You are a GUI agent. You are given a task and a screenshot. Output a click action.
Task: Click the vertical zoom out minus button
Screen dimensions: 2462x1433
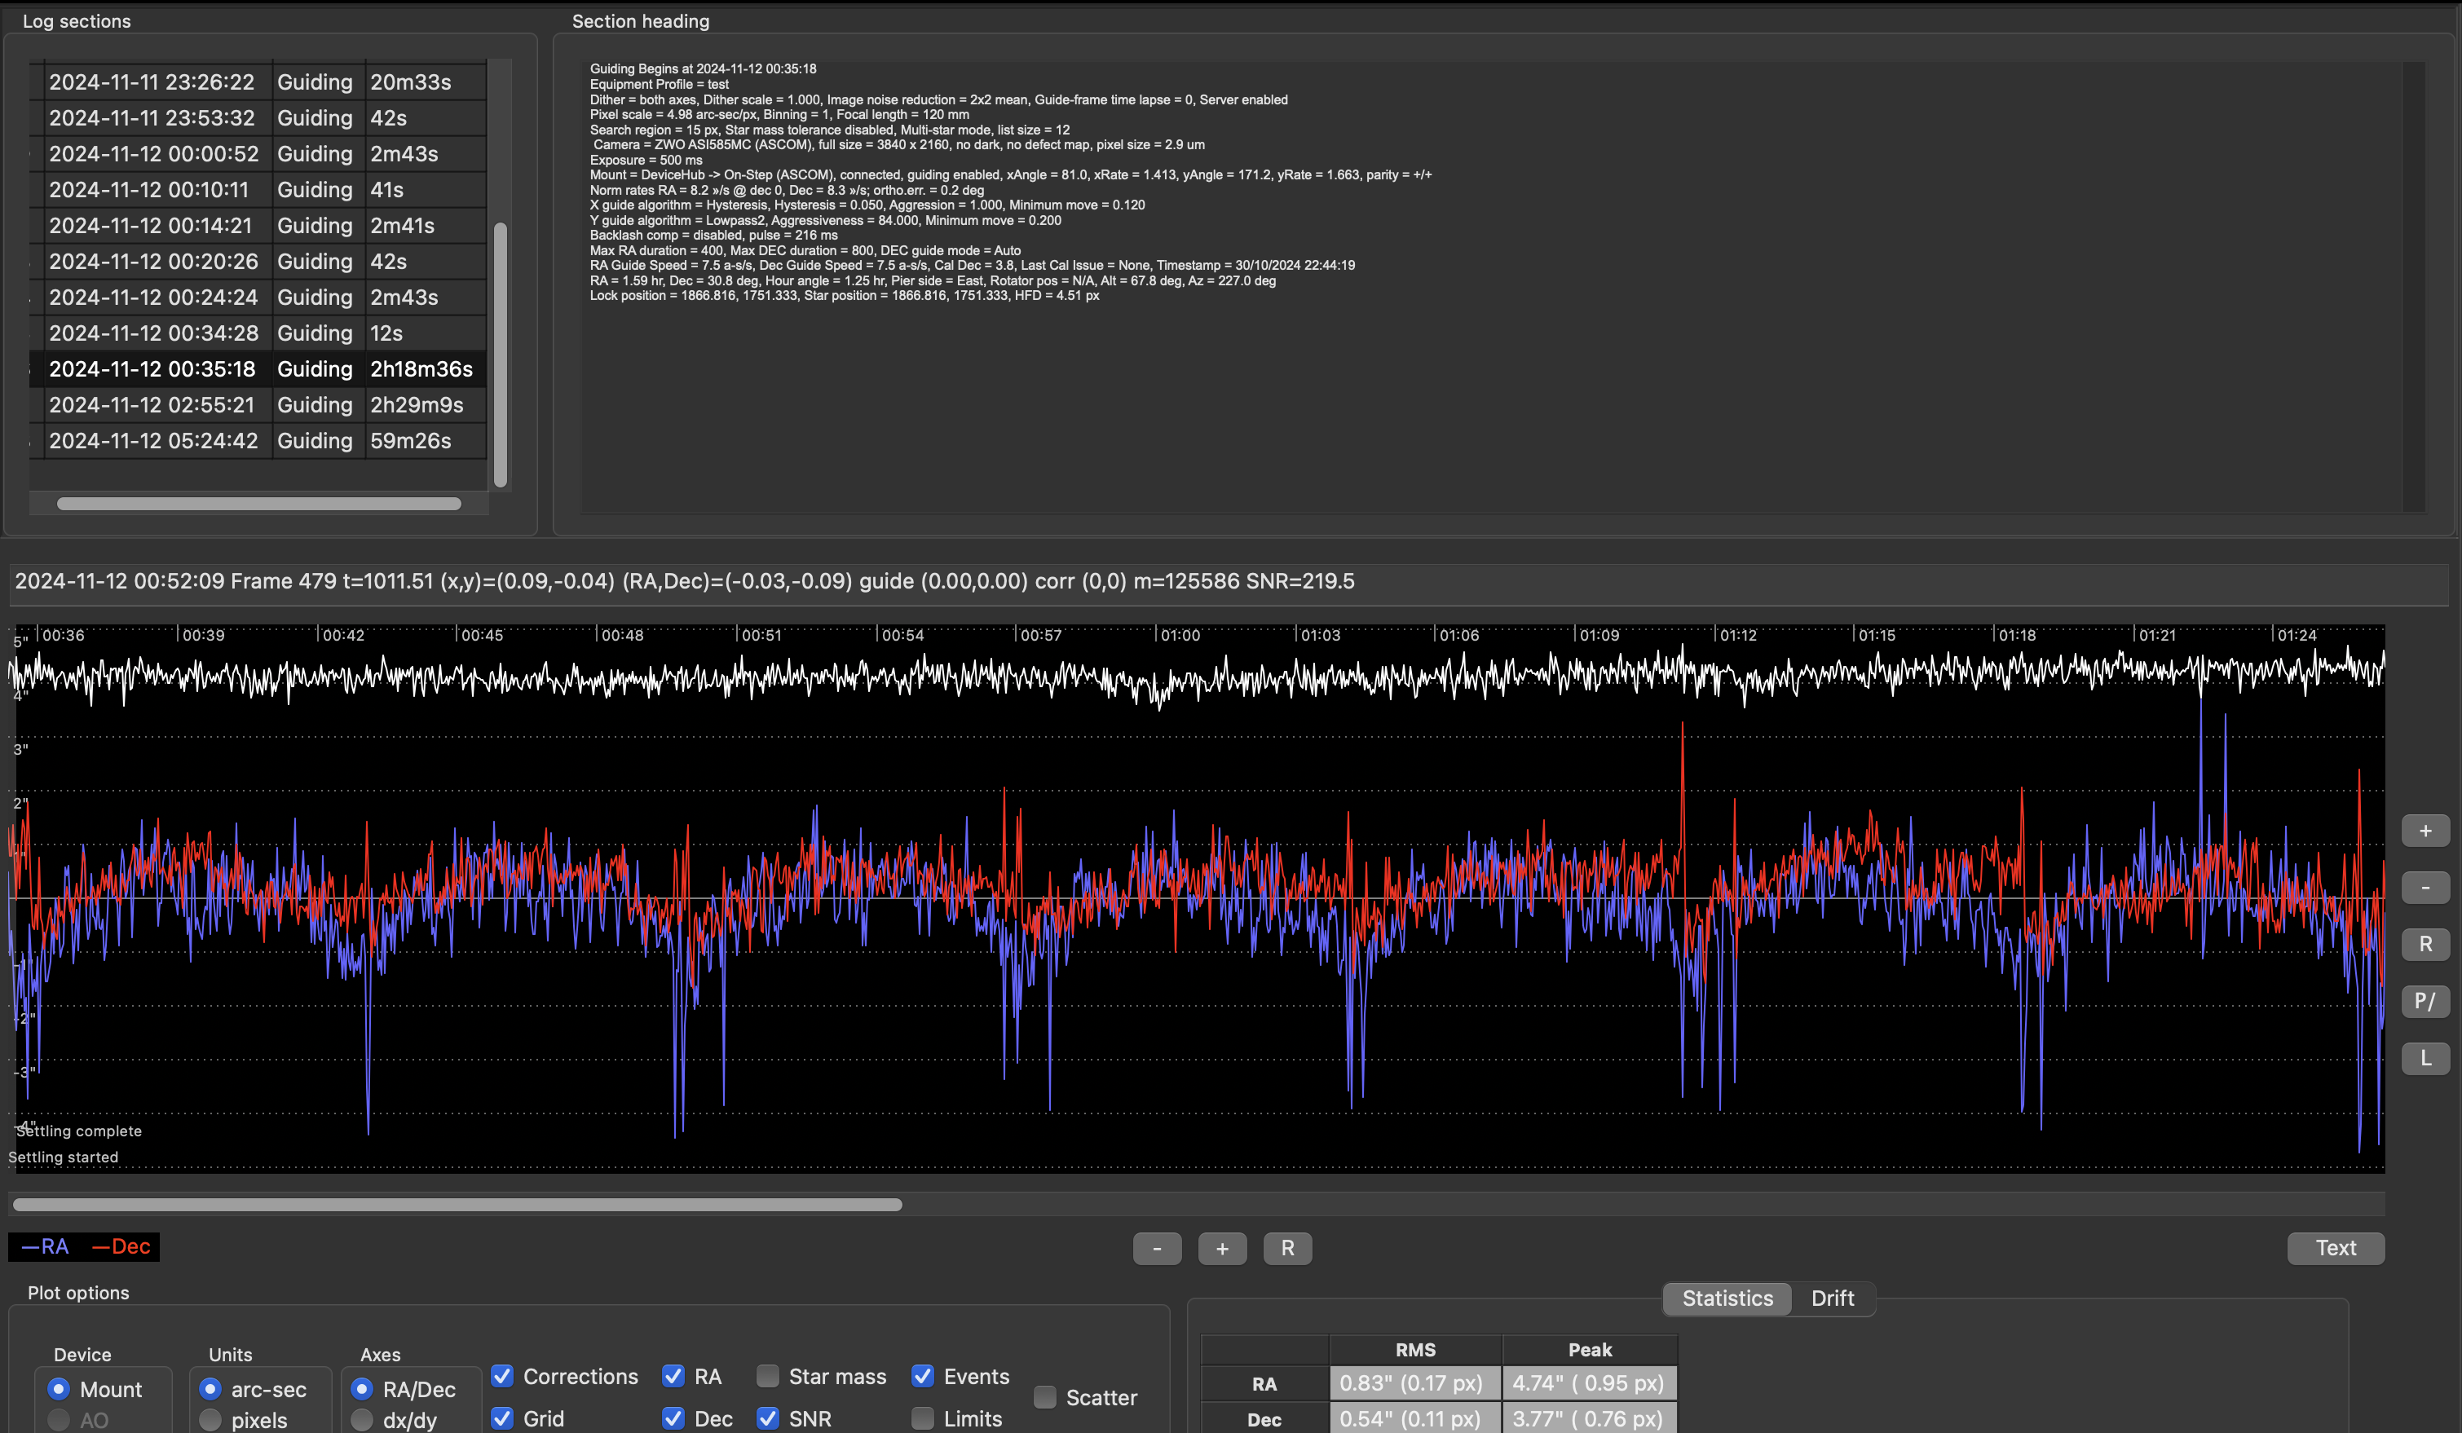(2424, 888)
